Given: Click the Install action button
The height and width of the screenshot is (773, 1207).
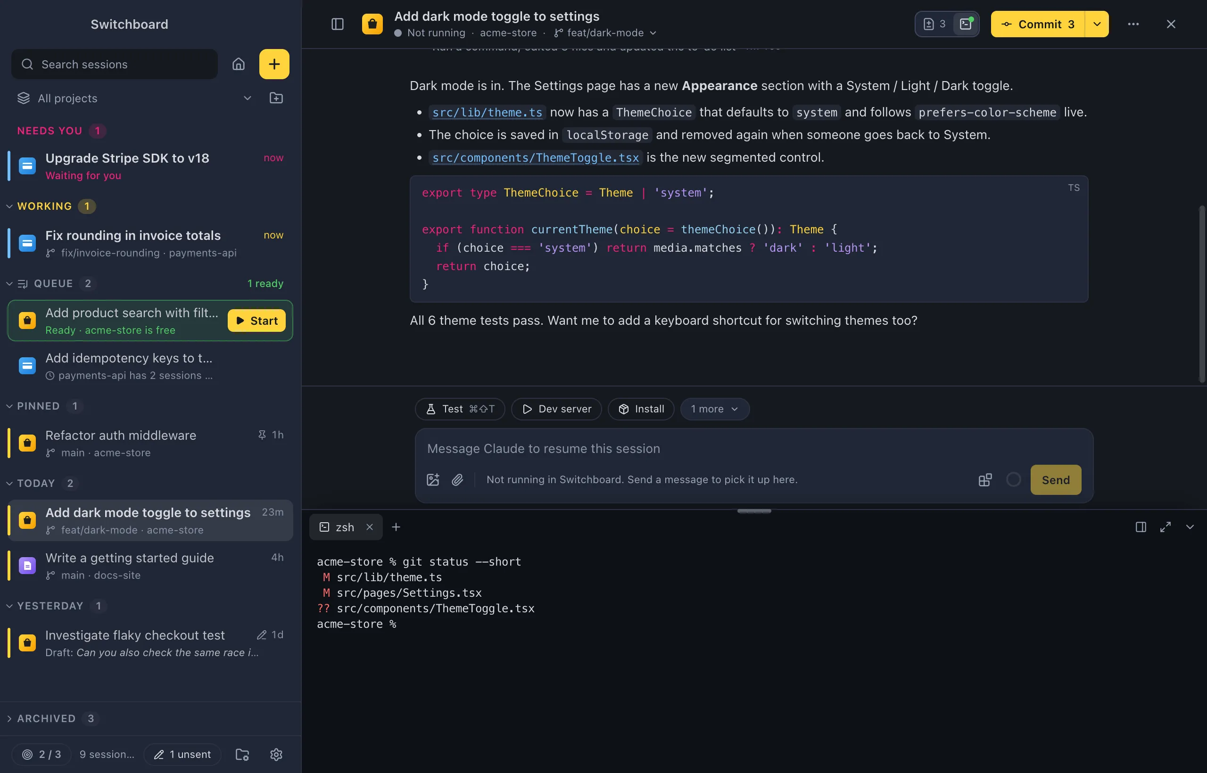Looking at the screenshot, I should (x=641, y=409).
